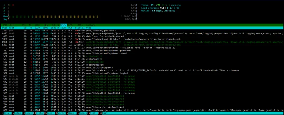284x115 pixels.
Task: Select the systemd-udevd row PID 416
Action: coord(142,54)
